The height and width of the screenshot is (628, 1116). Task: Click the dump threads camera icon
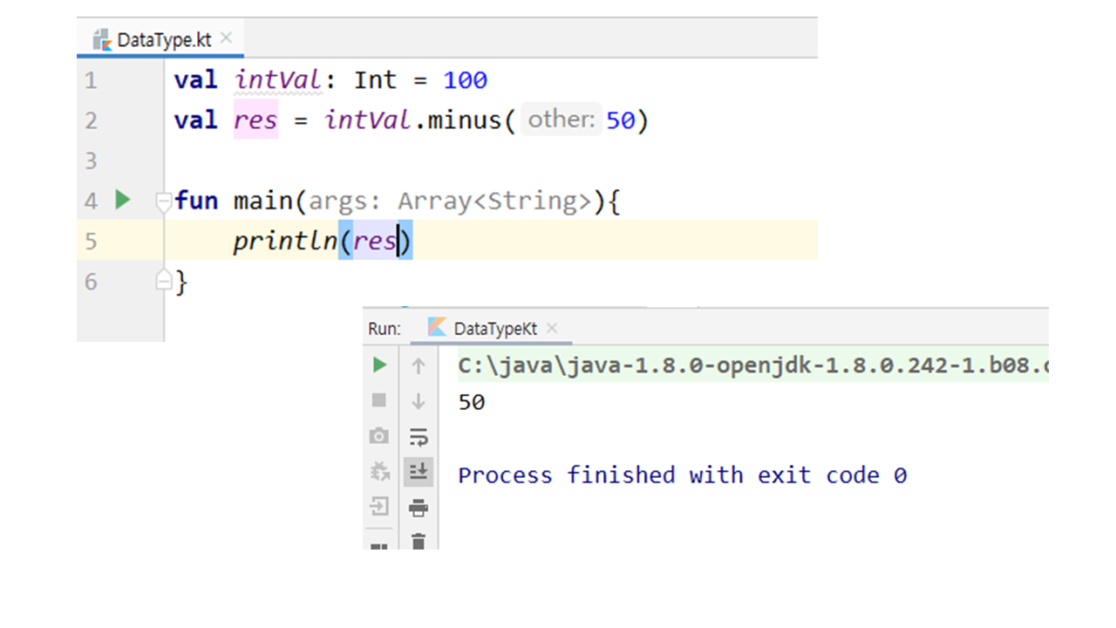click(379, 436)
